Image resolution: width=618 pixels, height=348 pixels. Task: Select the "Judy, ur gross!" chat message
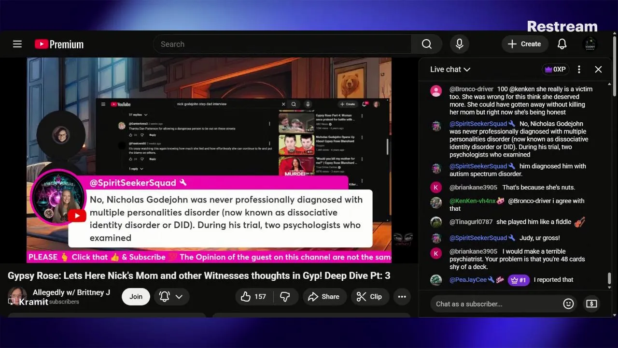540,238
